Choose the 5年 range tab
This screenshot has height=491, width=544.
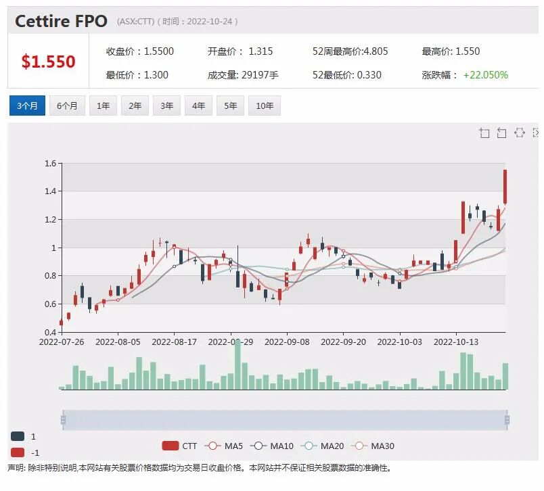[x=230, y=106]
